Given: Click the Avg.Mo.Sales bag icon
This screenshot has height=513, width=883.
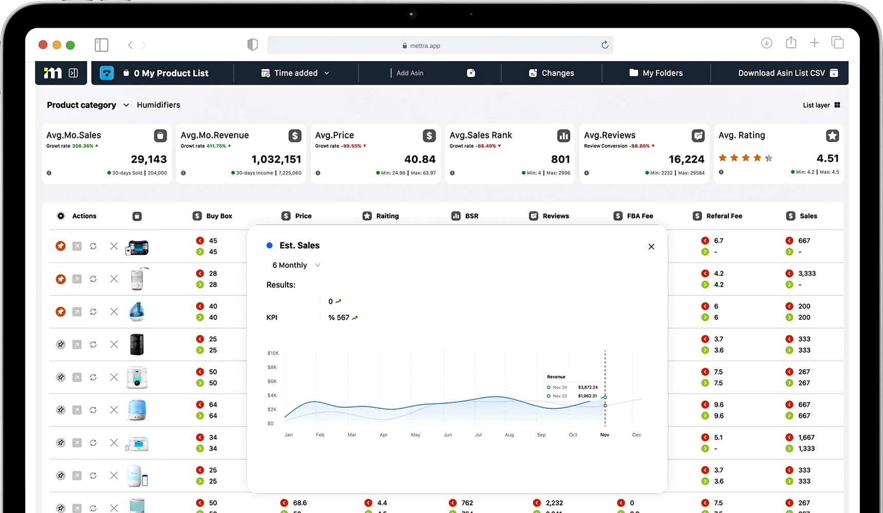Looking at the screenshot, I should point(160,136).
